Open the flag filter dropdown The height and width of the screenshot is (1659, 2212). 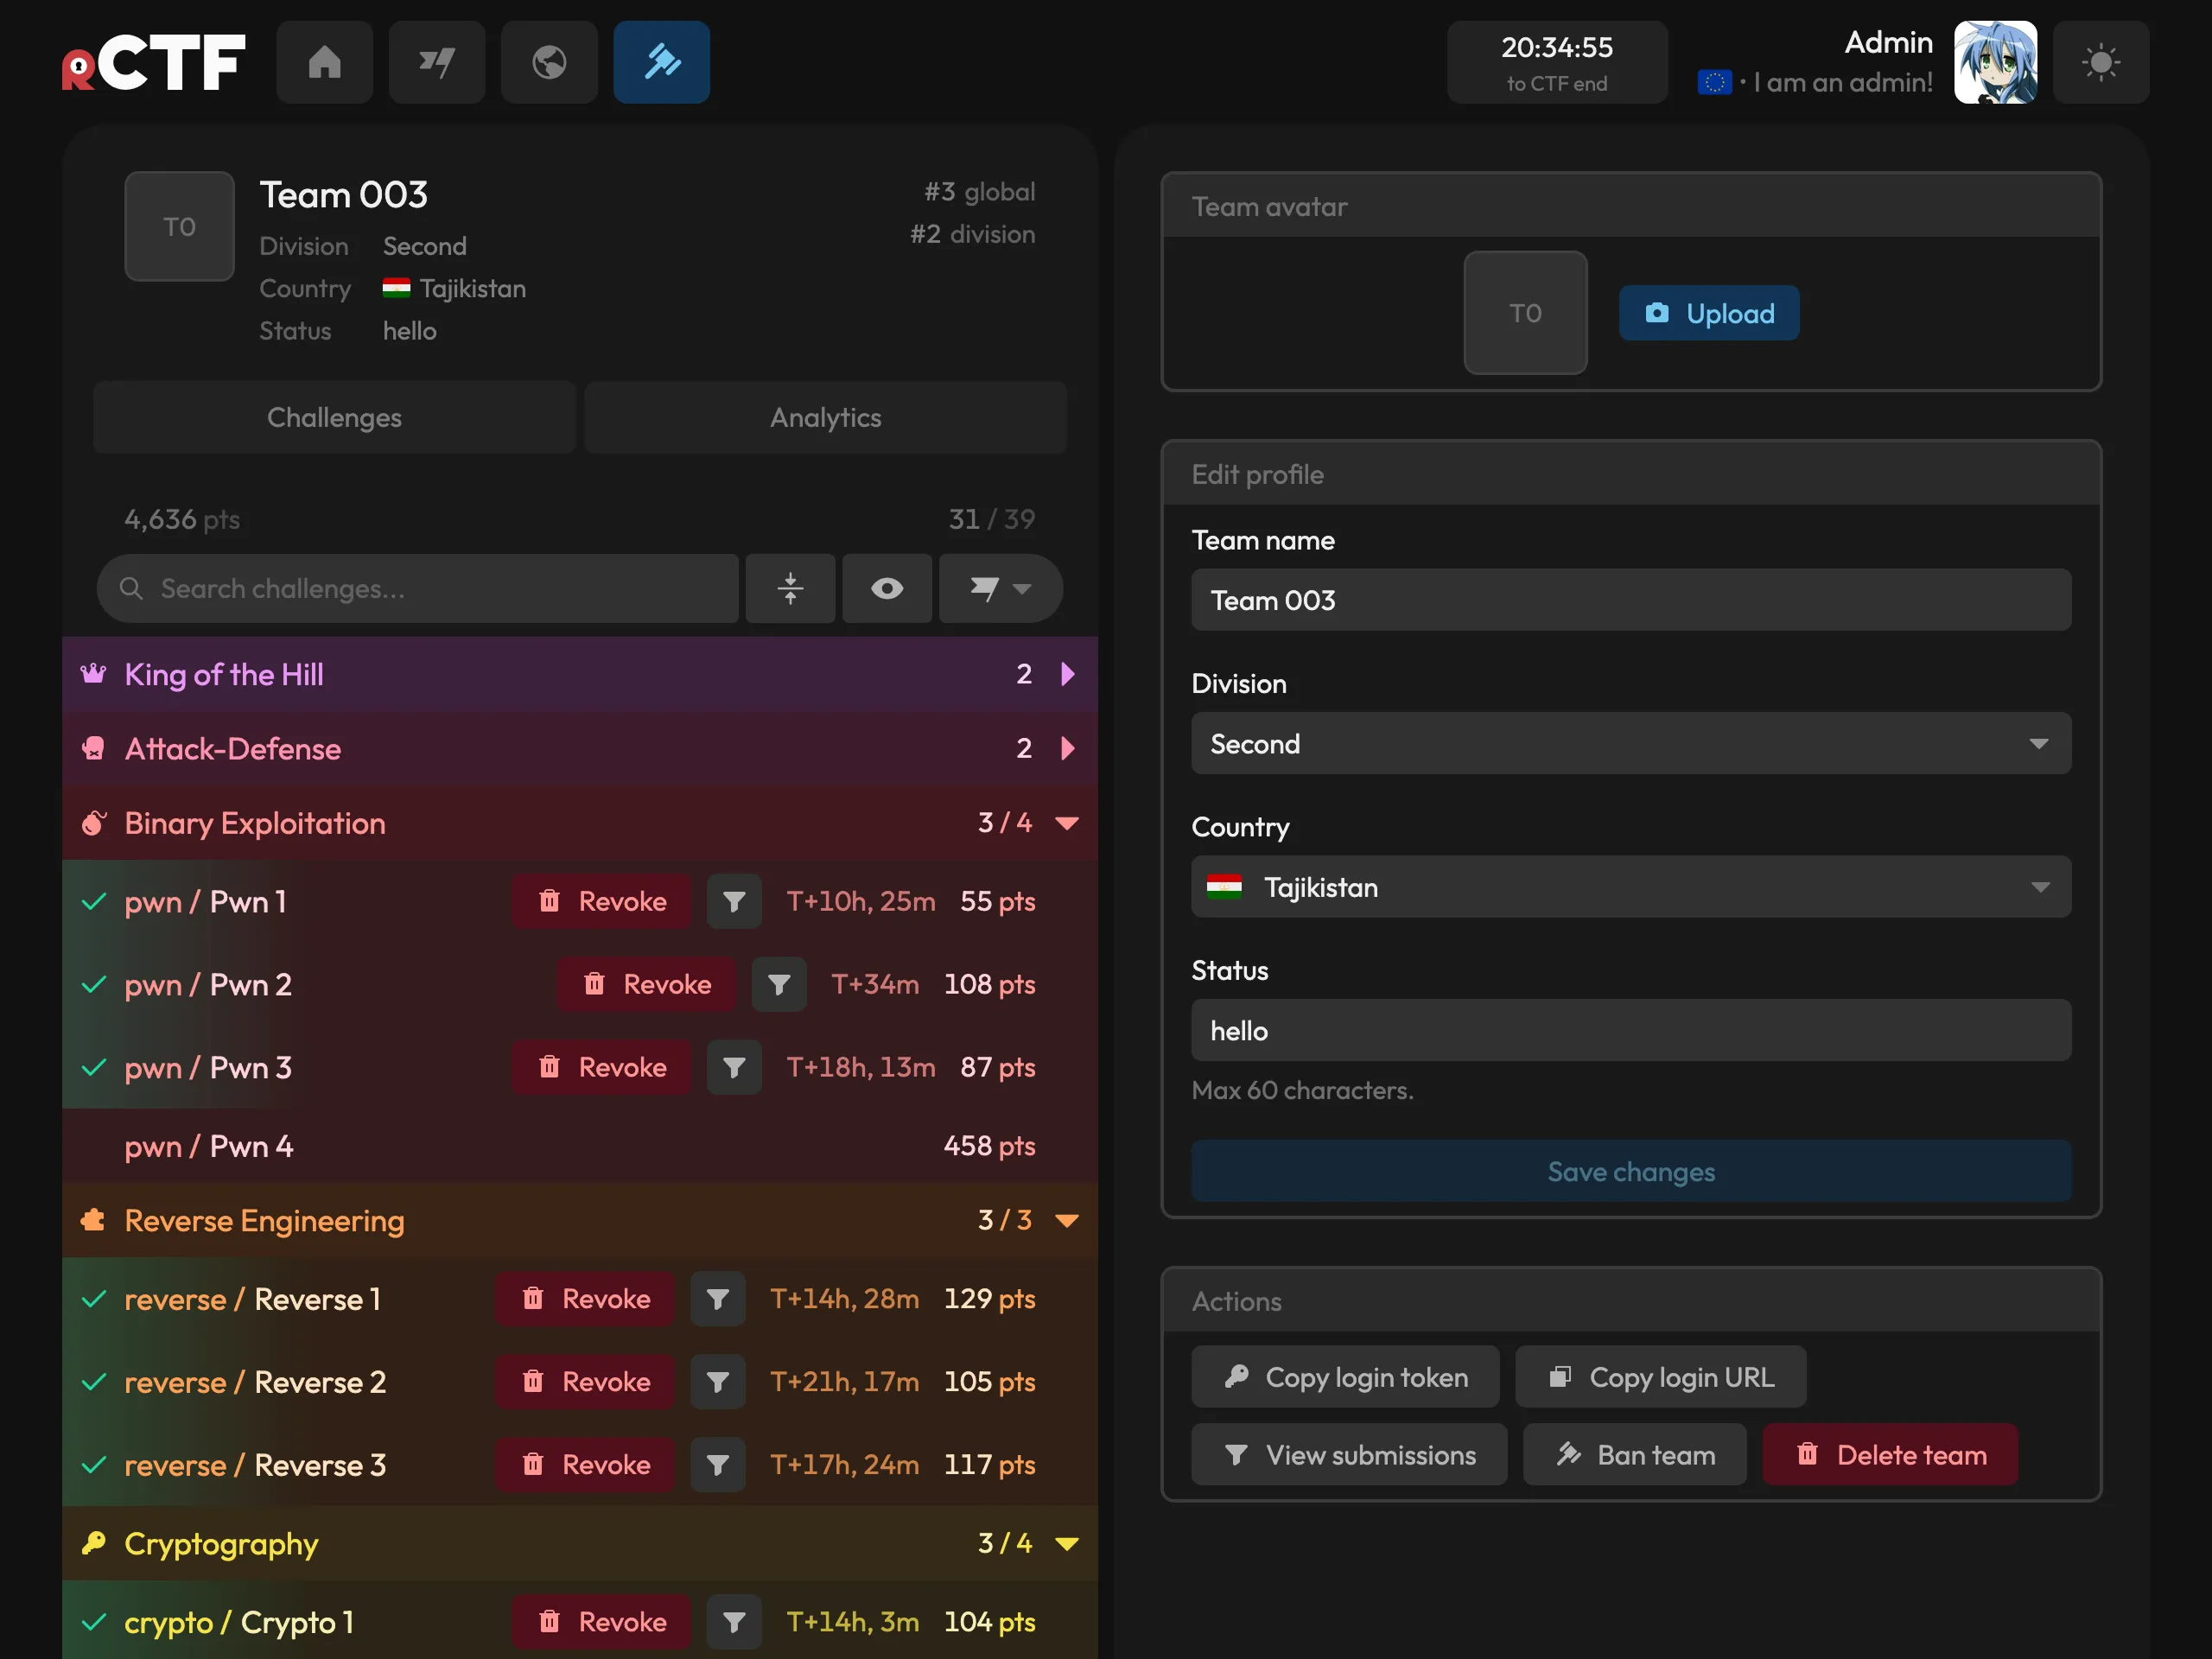point(1000,588)
